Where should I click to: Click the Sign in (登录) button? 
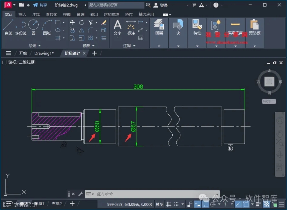coord(160,5)
